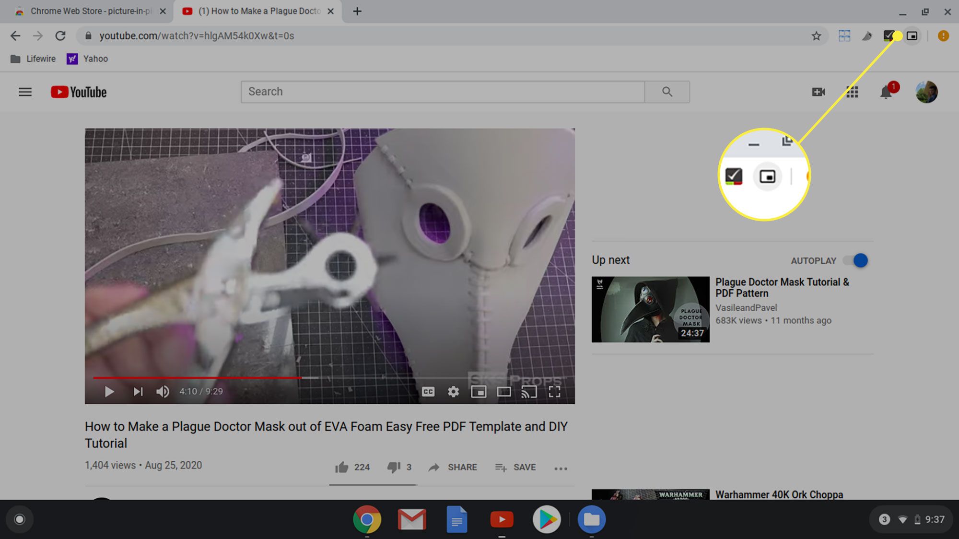Open Chrome from the shelf
This screenshot has width=959, height=539.
[367, 519]
